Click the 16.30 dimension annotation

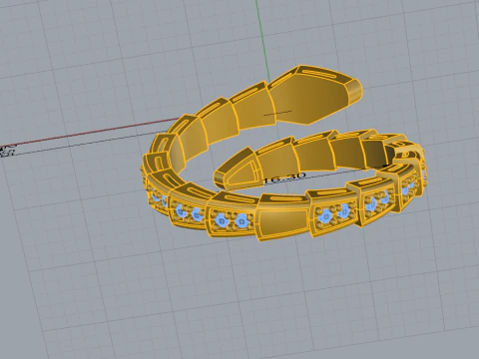tap(284, 178)
